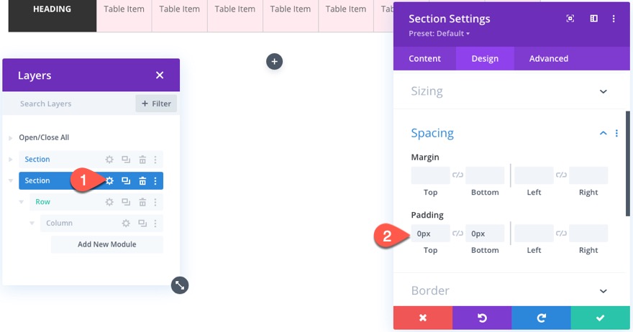Screen dimensions: 633x332
Task: Expand settings to fullscreen mode
Action: coord(570,19)
